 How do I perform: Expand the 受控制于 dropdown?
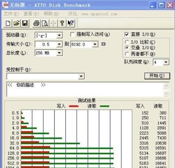(81, 76)
